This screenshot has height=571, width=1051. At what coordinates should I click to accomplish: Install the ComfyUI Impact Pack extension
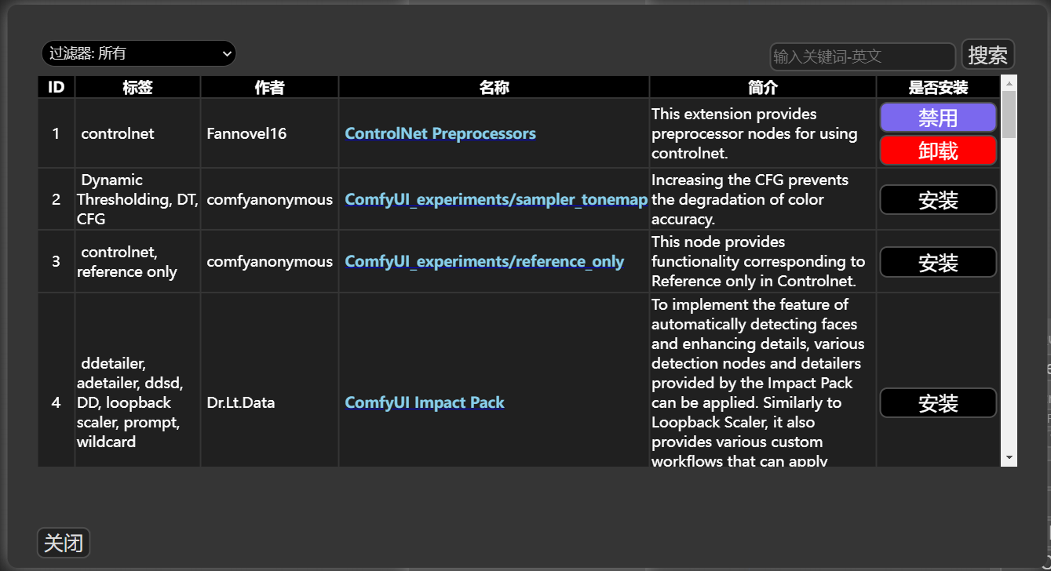tap(938, 402)
